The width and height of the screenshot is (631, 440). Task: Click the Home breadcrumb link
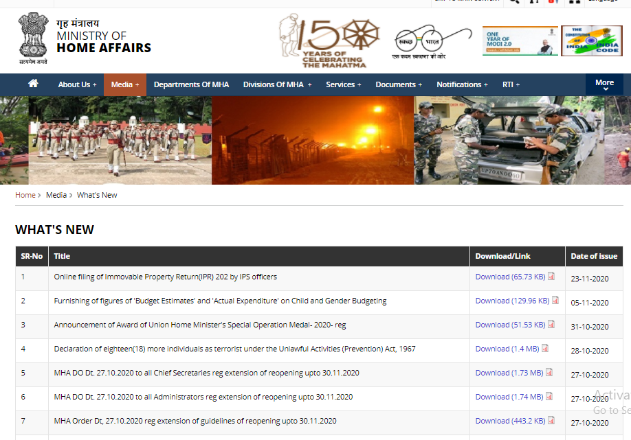pos(25,195)
